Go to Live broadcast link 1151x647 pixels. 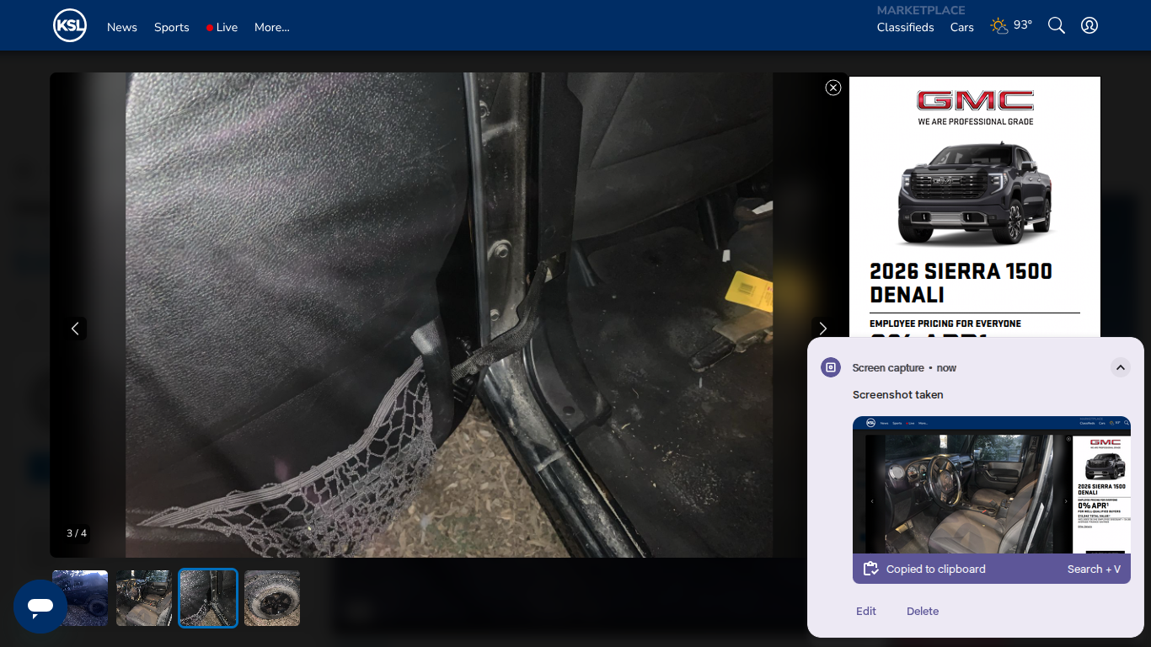click(x=222, y=27)
